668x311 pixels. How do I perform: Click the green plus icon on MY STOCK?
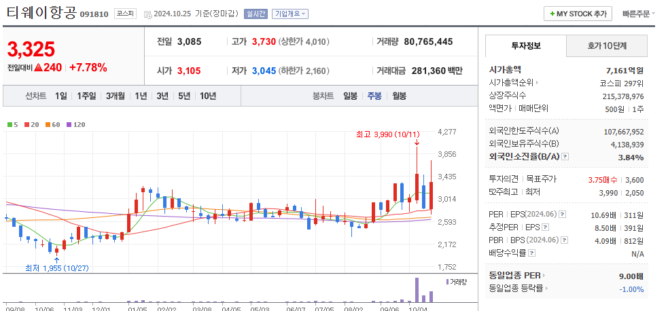click(552, 14)
